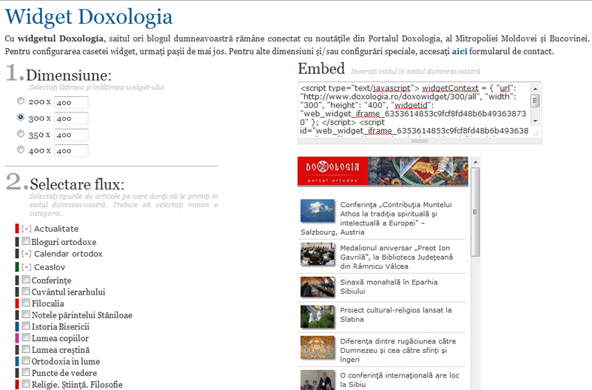This screenshot has height=390, width=592.
Task: Click the height field for 300 x
Action: (71, 118)
